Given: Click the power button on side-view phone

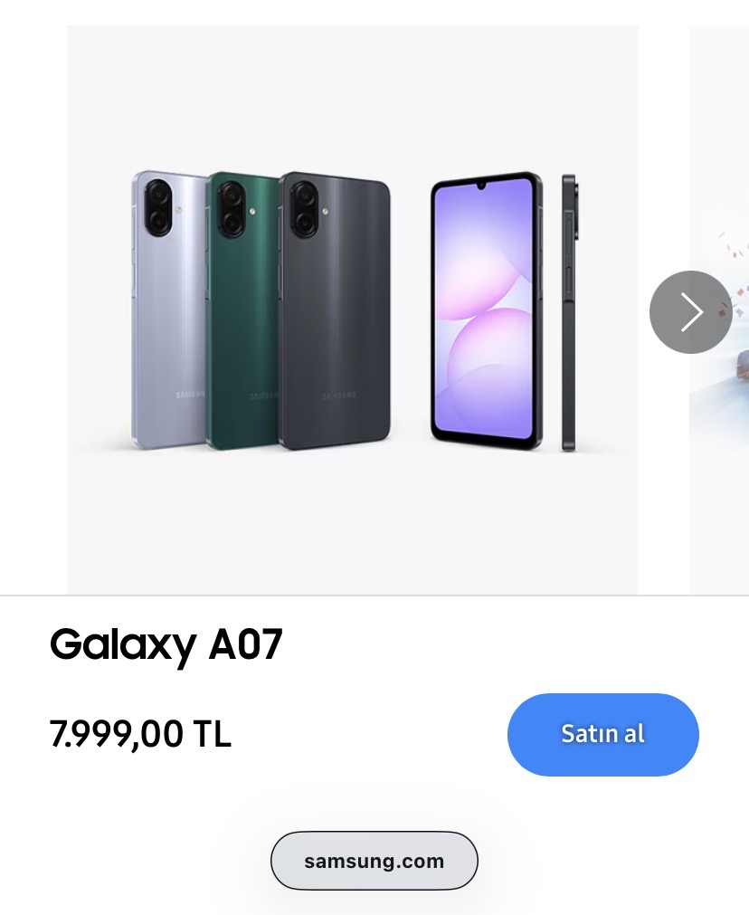Looking at the screenshot, I should tap(569, 283).
